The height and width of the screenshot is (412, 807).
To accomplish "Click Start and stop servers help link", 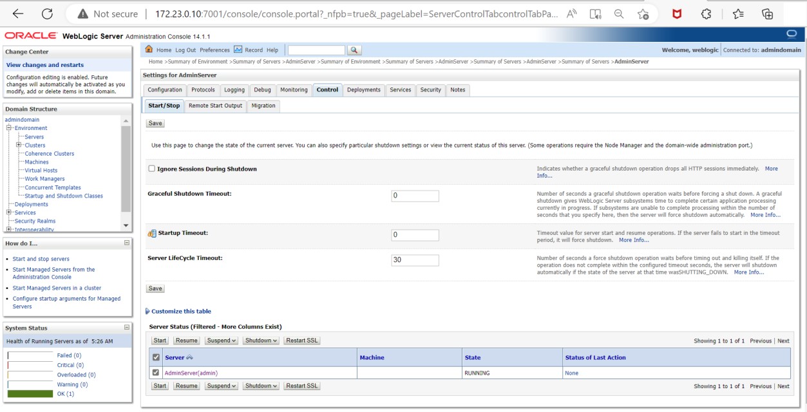I will 41,259.
